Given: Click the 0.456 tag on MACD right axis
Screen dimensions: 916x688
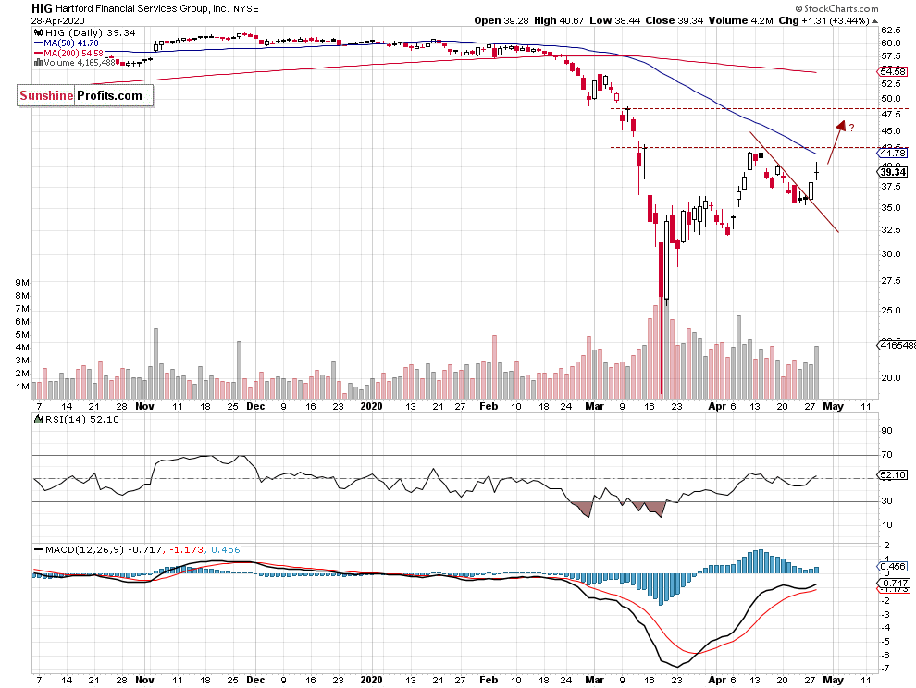Looking at the screenshot, I should (x=893, y=567).
